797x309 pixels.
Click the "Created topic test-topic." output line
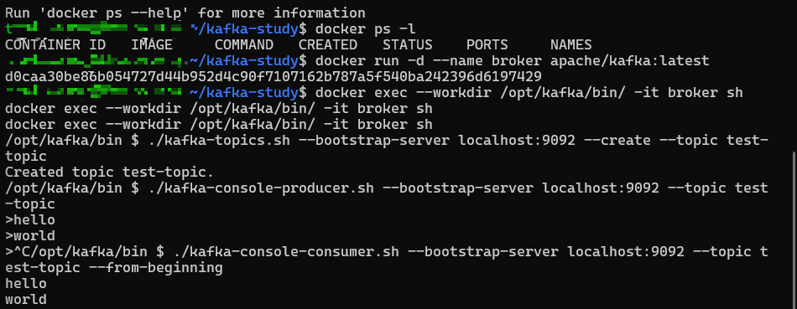point(110,172)
